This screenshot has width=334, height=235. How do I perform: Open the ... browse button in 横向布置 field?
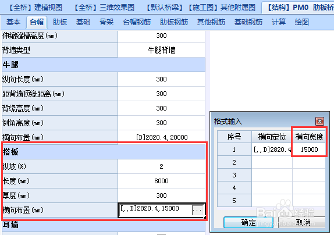(x=197, y=210)
